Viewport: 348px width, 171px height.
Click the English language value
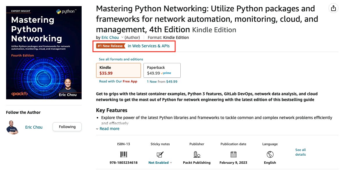click(270, 163)
